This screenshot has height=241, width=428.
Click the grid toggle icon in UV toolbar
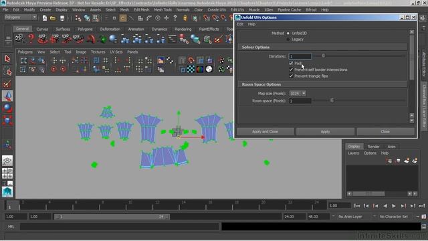182,60
